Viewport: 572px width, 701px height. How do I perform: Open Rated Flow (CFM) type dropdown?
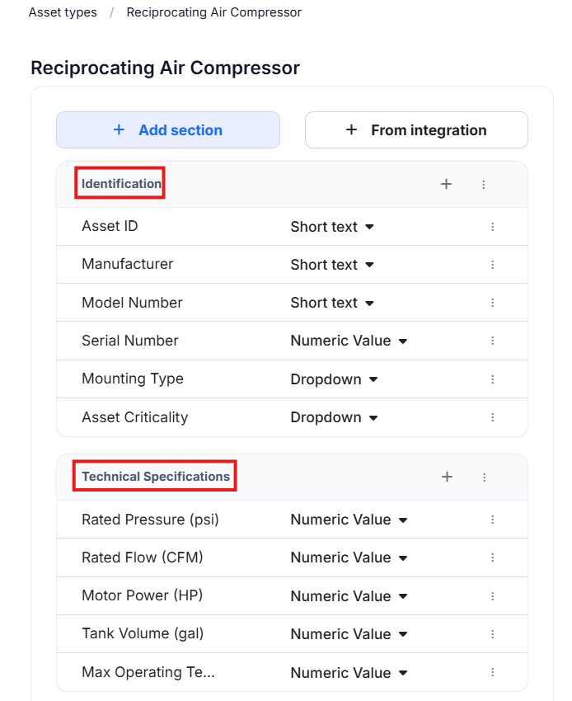[349, 558]
